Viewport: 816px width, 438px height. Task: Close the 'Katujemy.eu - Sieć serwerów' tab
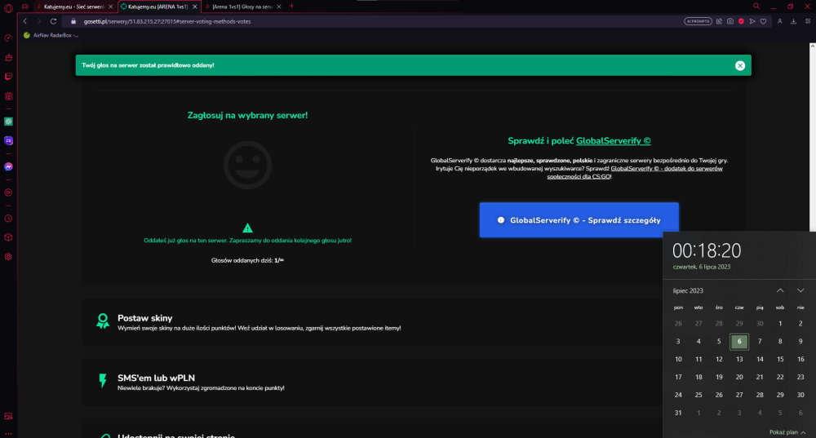tap(110, 7)
